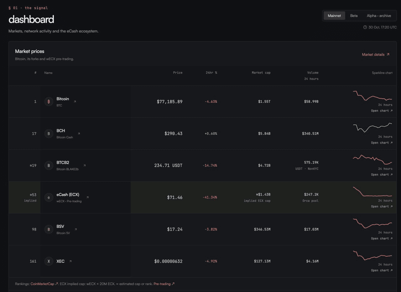Viewport: 401px width, 292px height.
Task: Open external link arrow next to BCH
Action: tap(79, 133)
